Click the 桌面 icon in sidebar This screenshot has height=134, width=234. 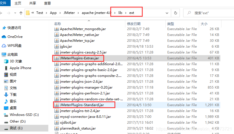coord(6,108)
